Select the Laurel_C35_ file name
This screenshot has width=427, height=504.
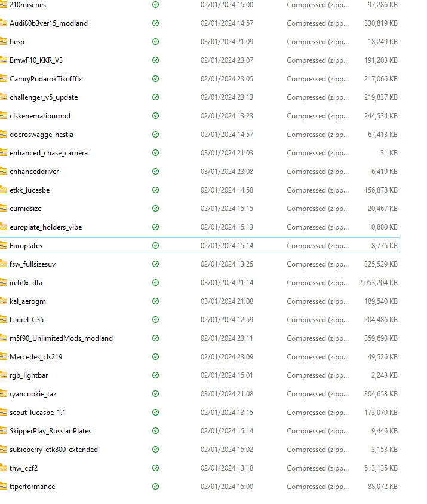pyautogui.click(x=28, y=320)
